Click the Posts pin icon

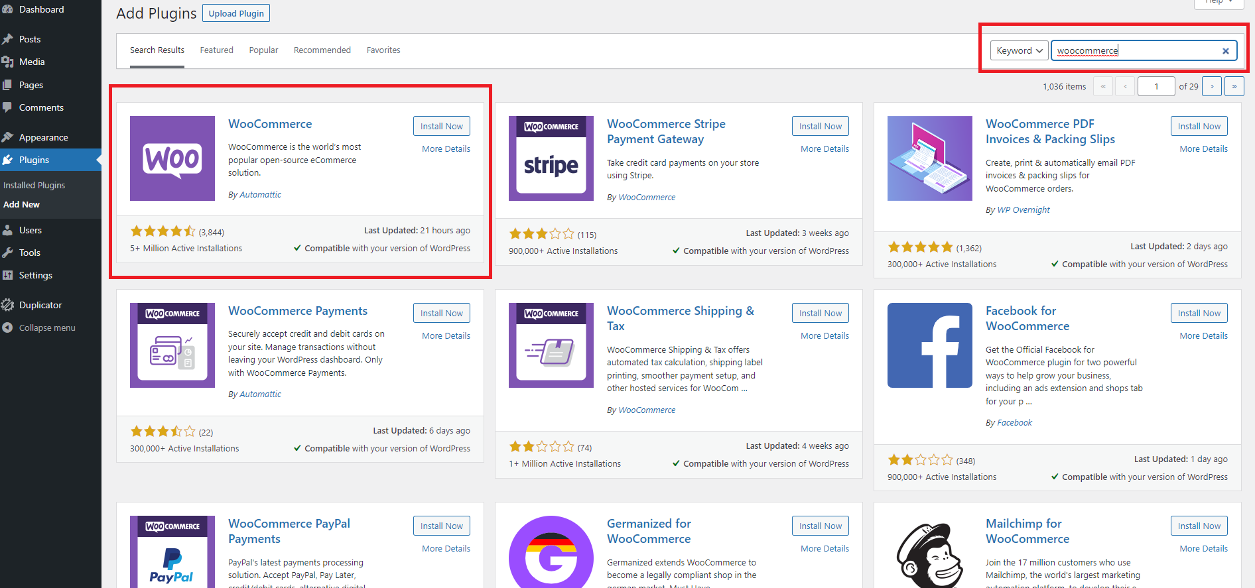(x=7, y=39)
